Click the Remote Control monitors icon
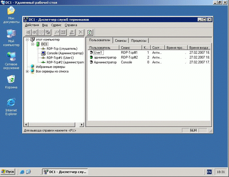Screen dimensions: 229x177 tap(48, 32)
